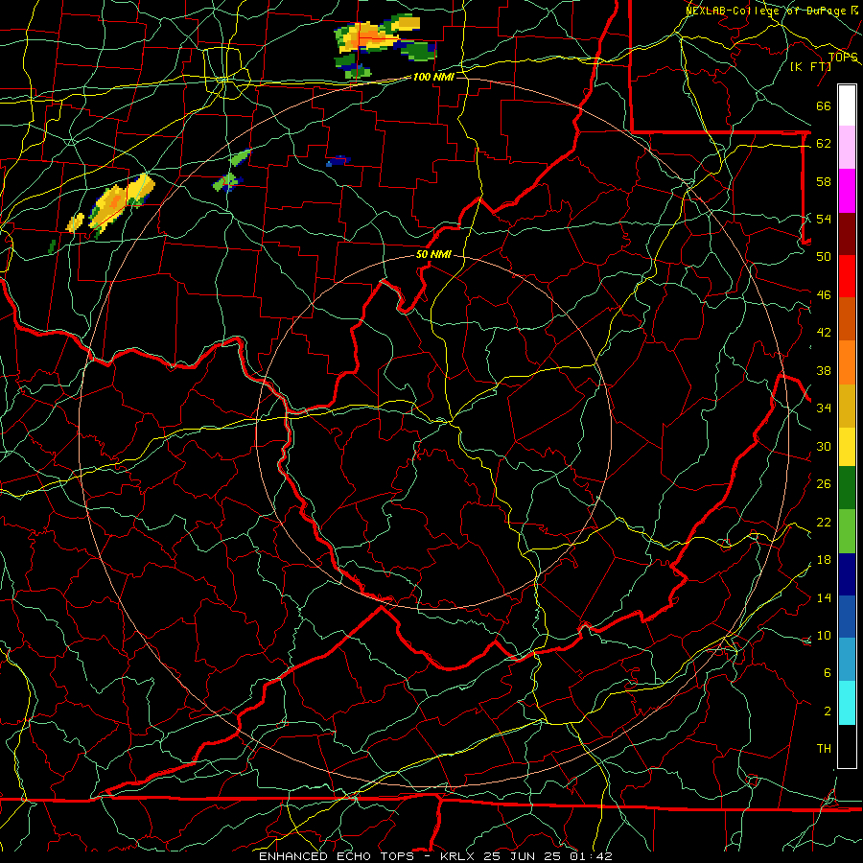
Task: Click the '30' legend value
Action: click(824, 446)
